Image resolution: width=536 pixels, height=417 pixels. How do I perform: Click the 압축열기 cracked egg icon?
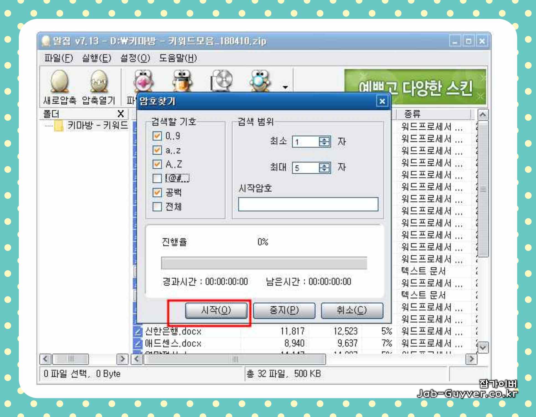(x=99, y=81)
